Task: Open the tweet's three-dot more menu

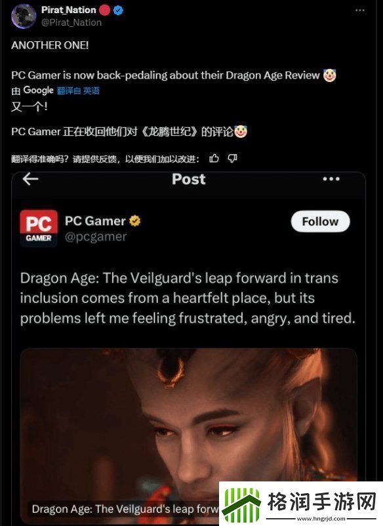Action: click(360, 10)
